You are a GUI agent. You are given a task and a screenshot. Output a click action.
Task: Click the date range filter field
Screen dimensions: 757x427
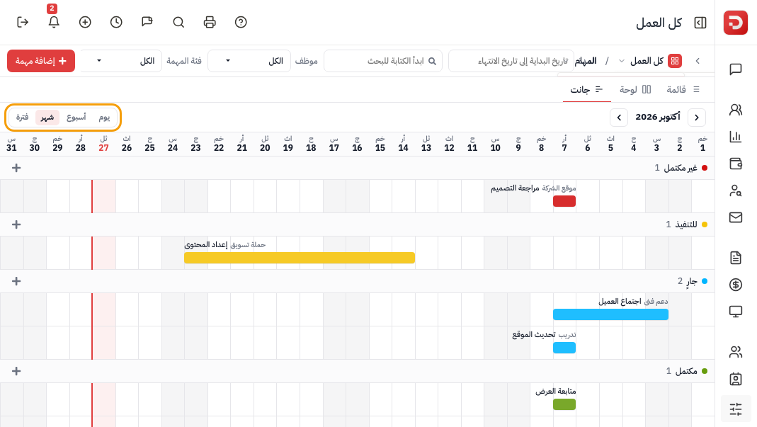click(511, 61)
